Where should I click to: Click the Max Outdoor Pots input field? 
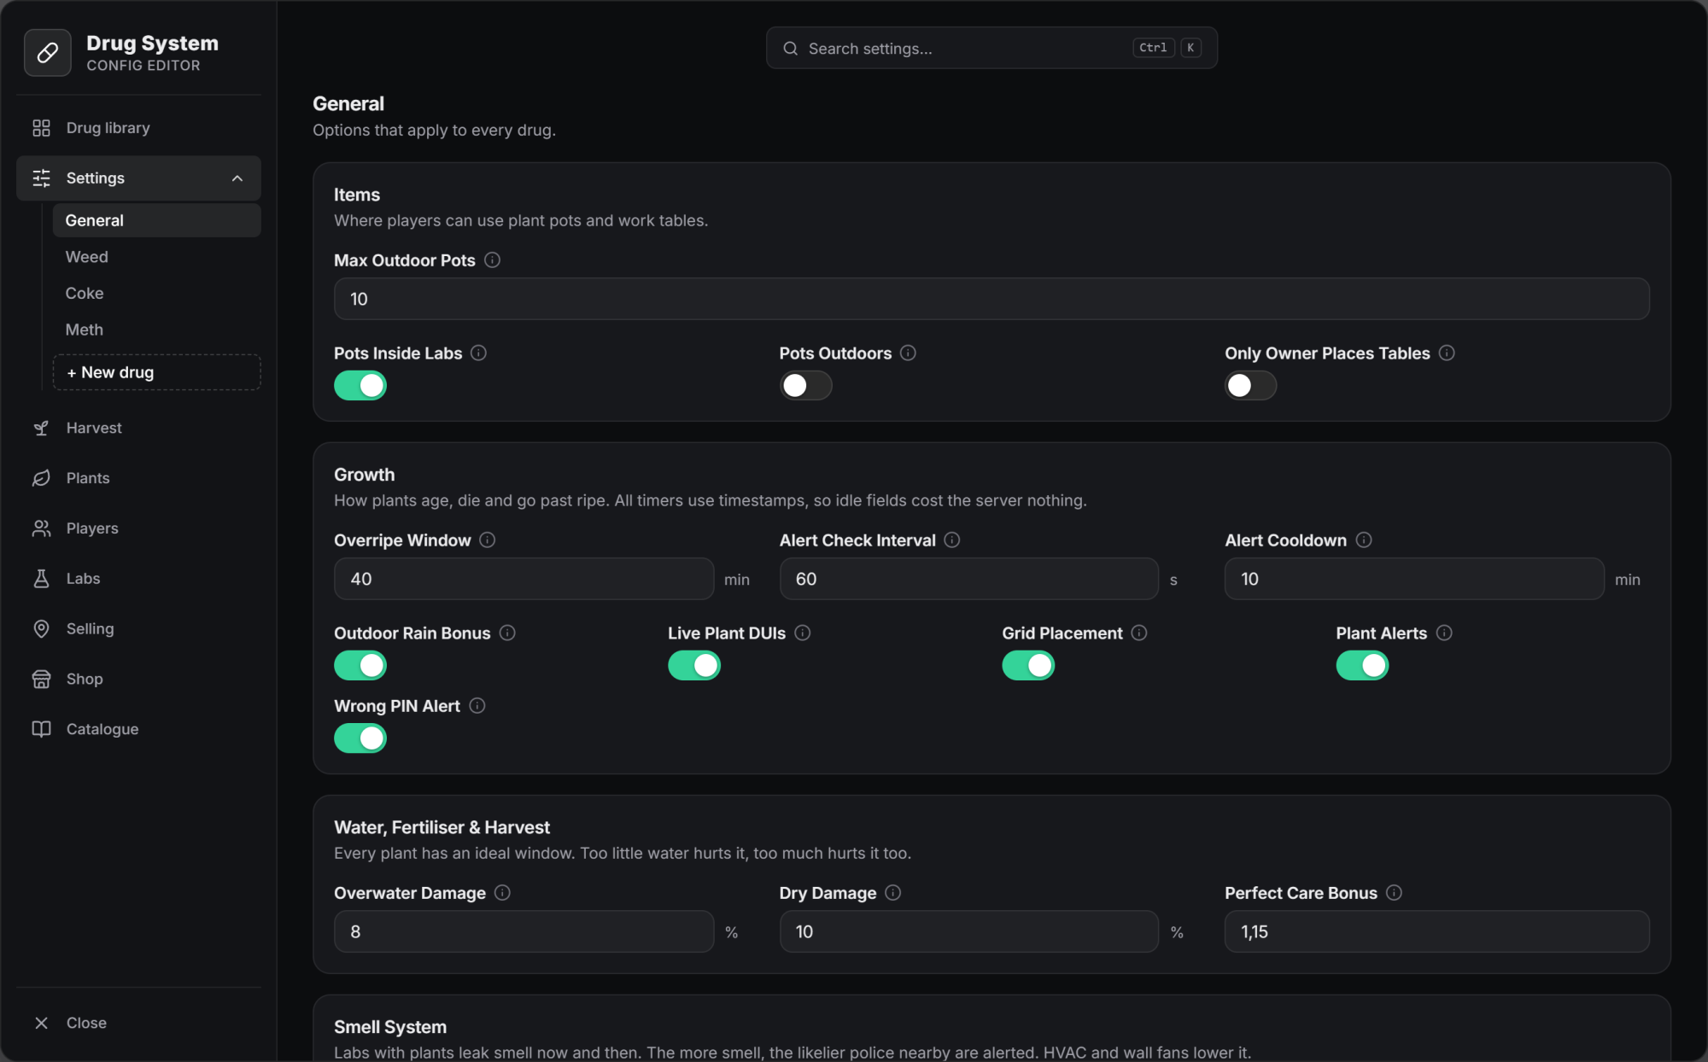991,299
